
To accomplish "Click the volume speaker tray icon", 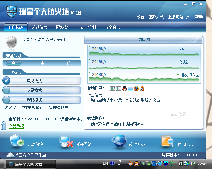I will (x=192, y=163).
